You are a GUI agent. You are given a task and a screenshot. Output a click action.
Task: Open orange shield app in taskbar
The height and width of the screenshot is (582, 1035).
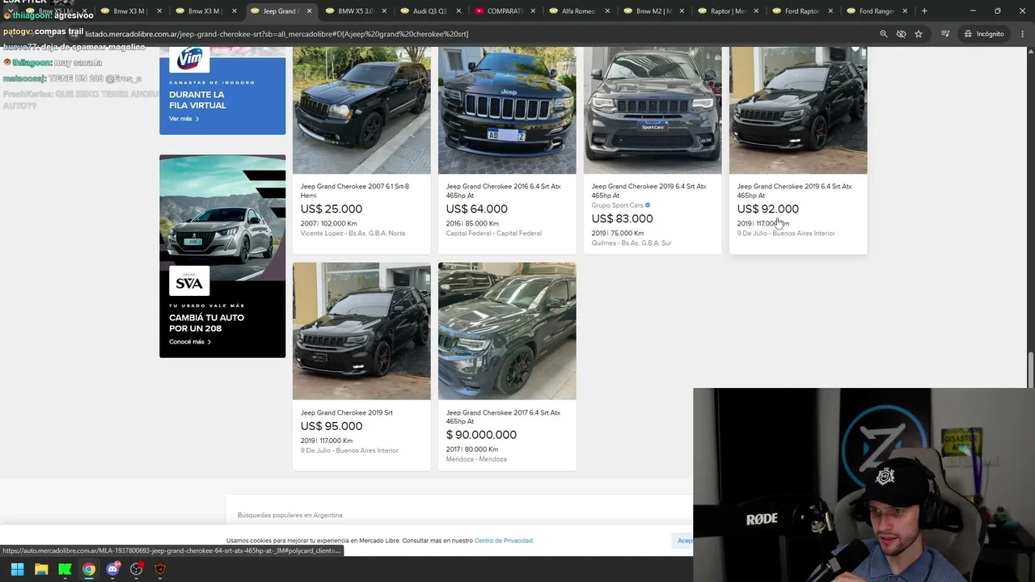160,569
